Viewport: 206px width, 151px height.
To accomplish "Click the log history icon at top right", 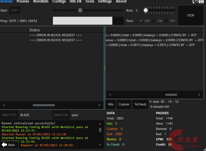I will (x=194, y=2).
